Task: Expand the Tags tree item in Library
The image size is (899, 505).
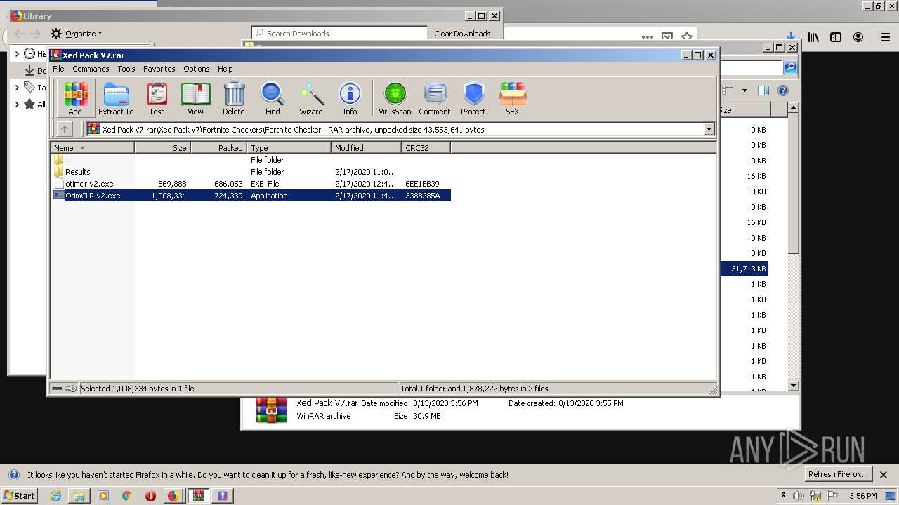Action: coord(17,88)
